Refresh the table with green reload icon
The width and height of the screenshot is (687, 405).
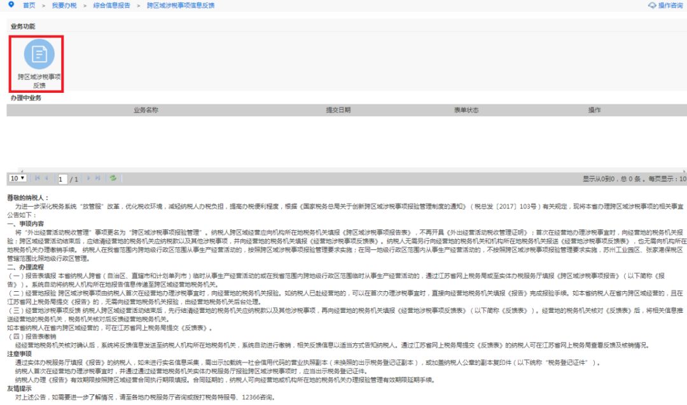(112, 179)
